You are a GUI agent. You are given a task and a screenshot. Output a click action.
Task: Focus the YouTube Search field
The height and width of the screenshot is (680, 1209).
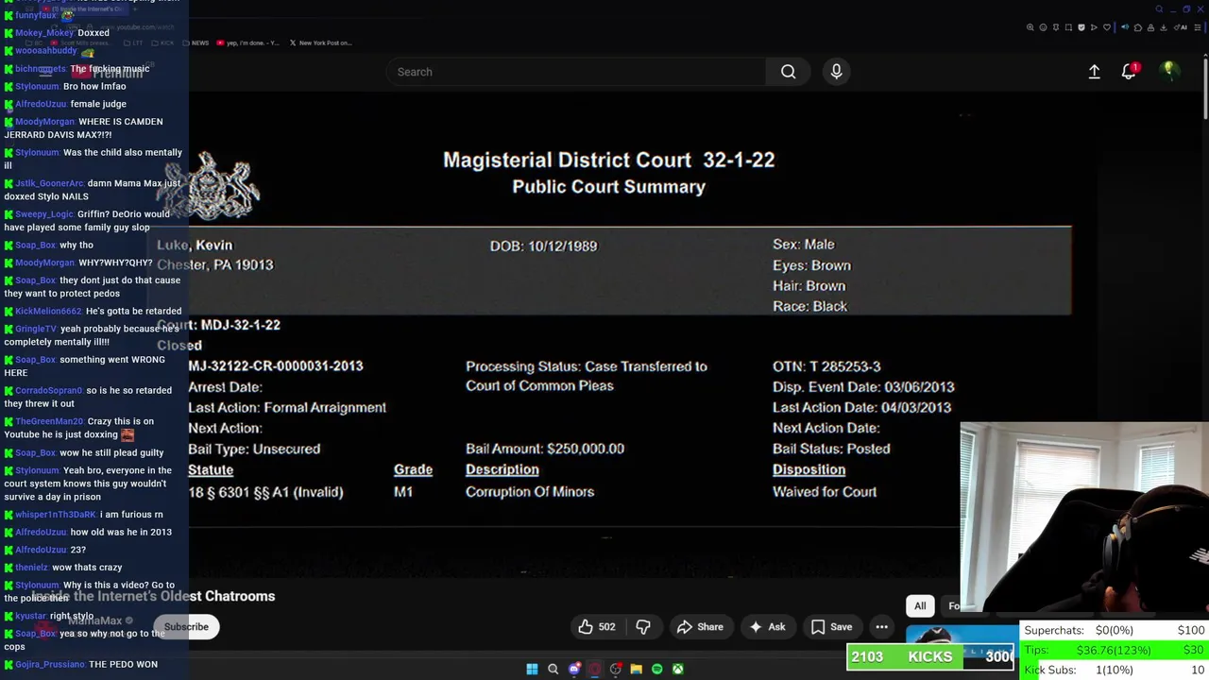576,72
